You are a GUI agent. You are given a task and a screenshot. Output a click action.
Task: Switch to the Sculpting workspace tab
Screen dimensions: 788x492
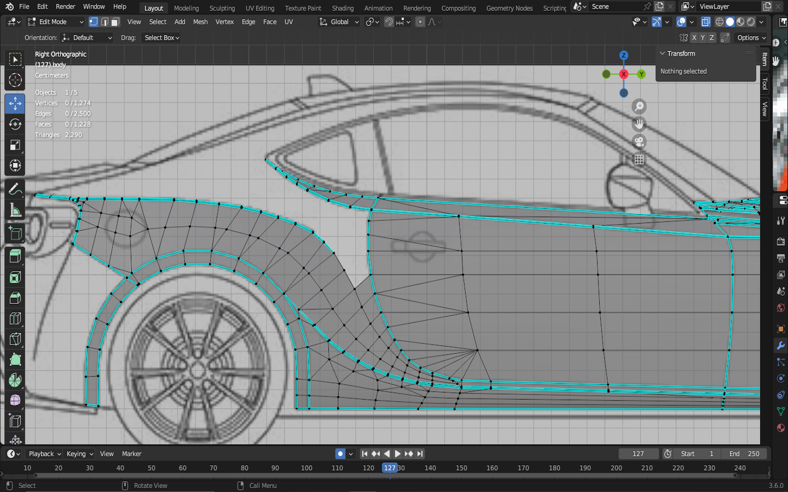coord(222,8)
